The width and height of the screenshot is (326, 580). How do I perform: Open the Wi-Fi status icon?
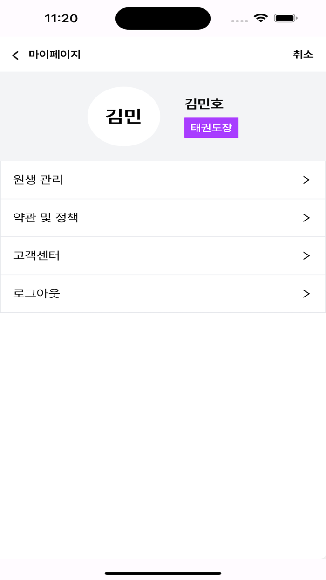pyautogui.click(x=260, y=18)
